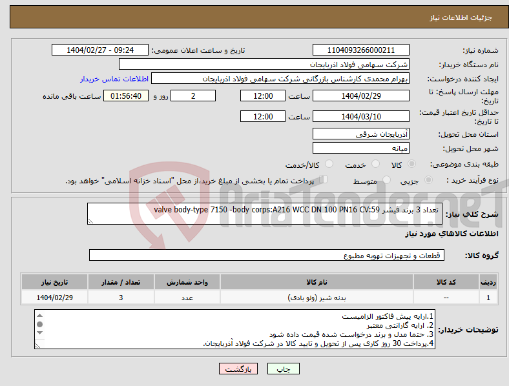Click the توضیحات خریدار label
This screenshot has height=386, width=509.
pyautogui.click(x=468, y=330)
